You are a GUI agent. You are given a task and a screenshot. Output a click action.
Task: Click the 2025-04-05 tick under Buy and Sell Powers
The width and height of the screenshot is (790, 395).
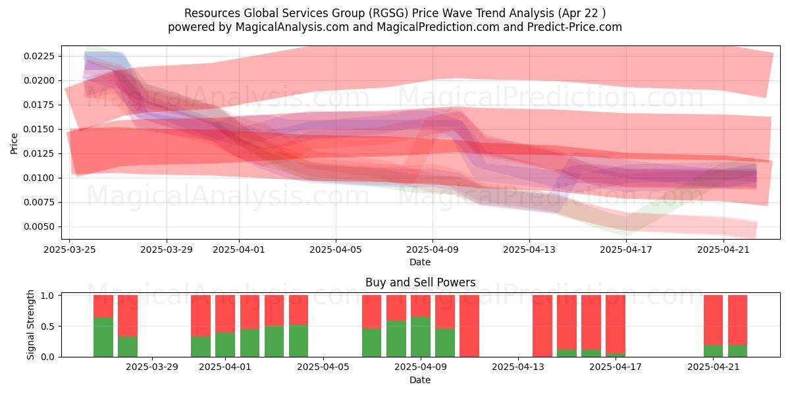coord(323,367)
